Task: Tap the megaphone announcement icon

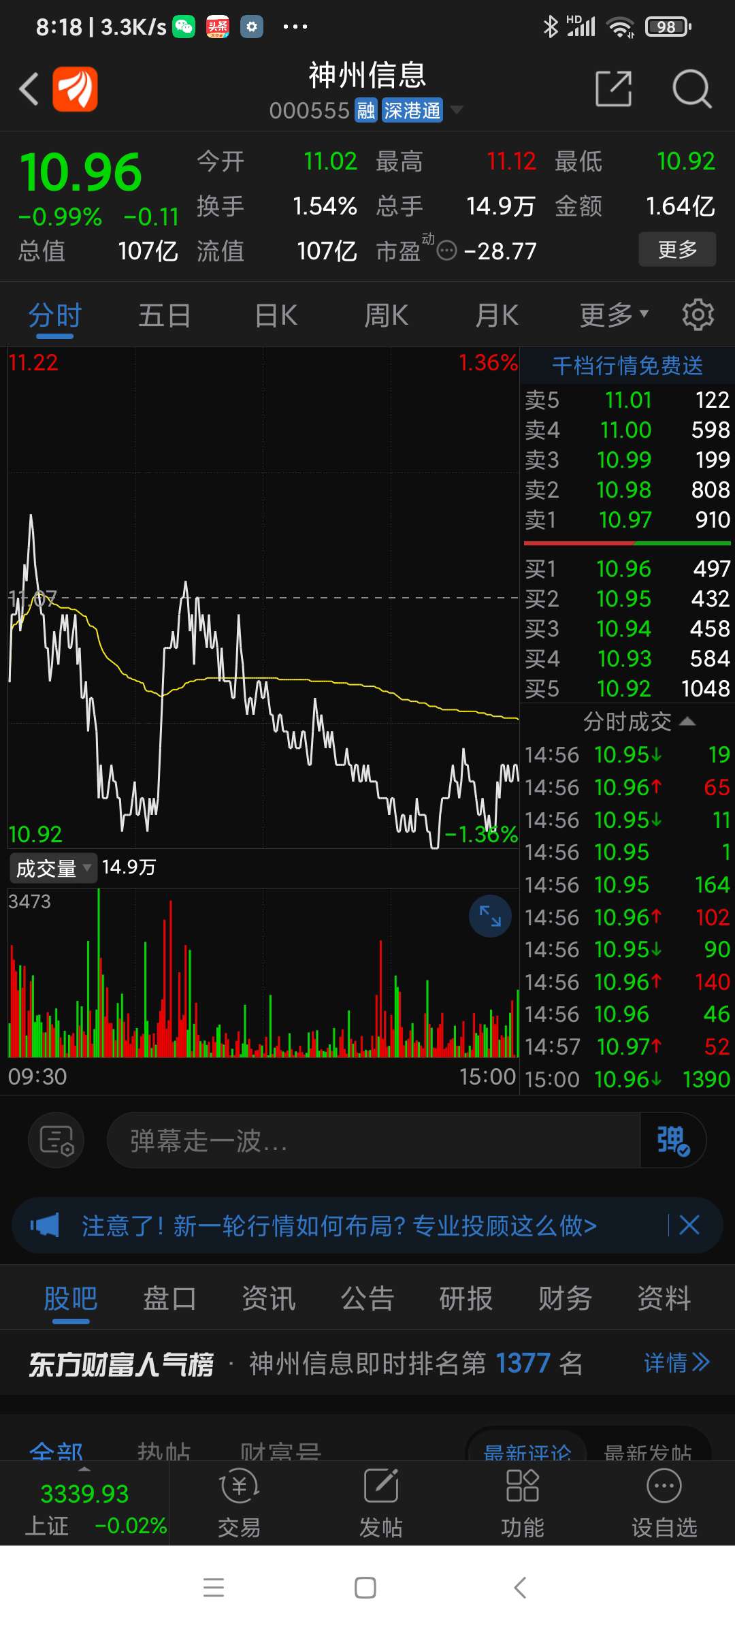Action: pyautogui.click(x=45, y=1225)
